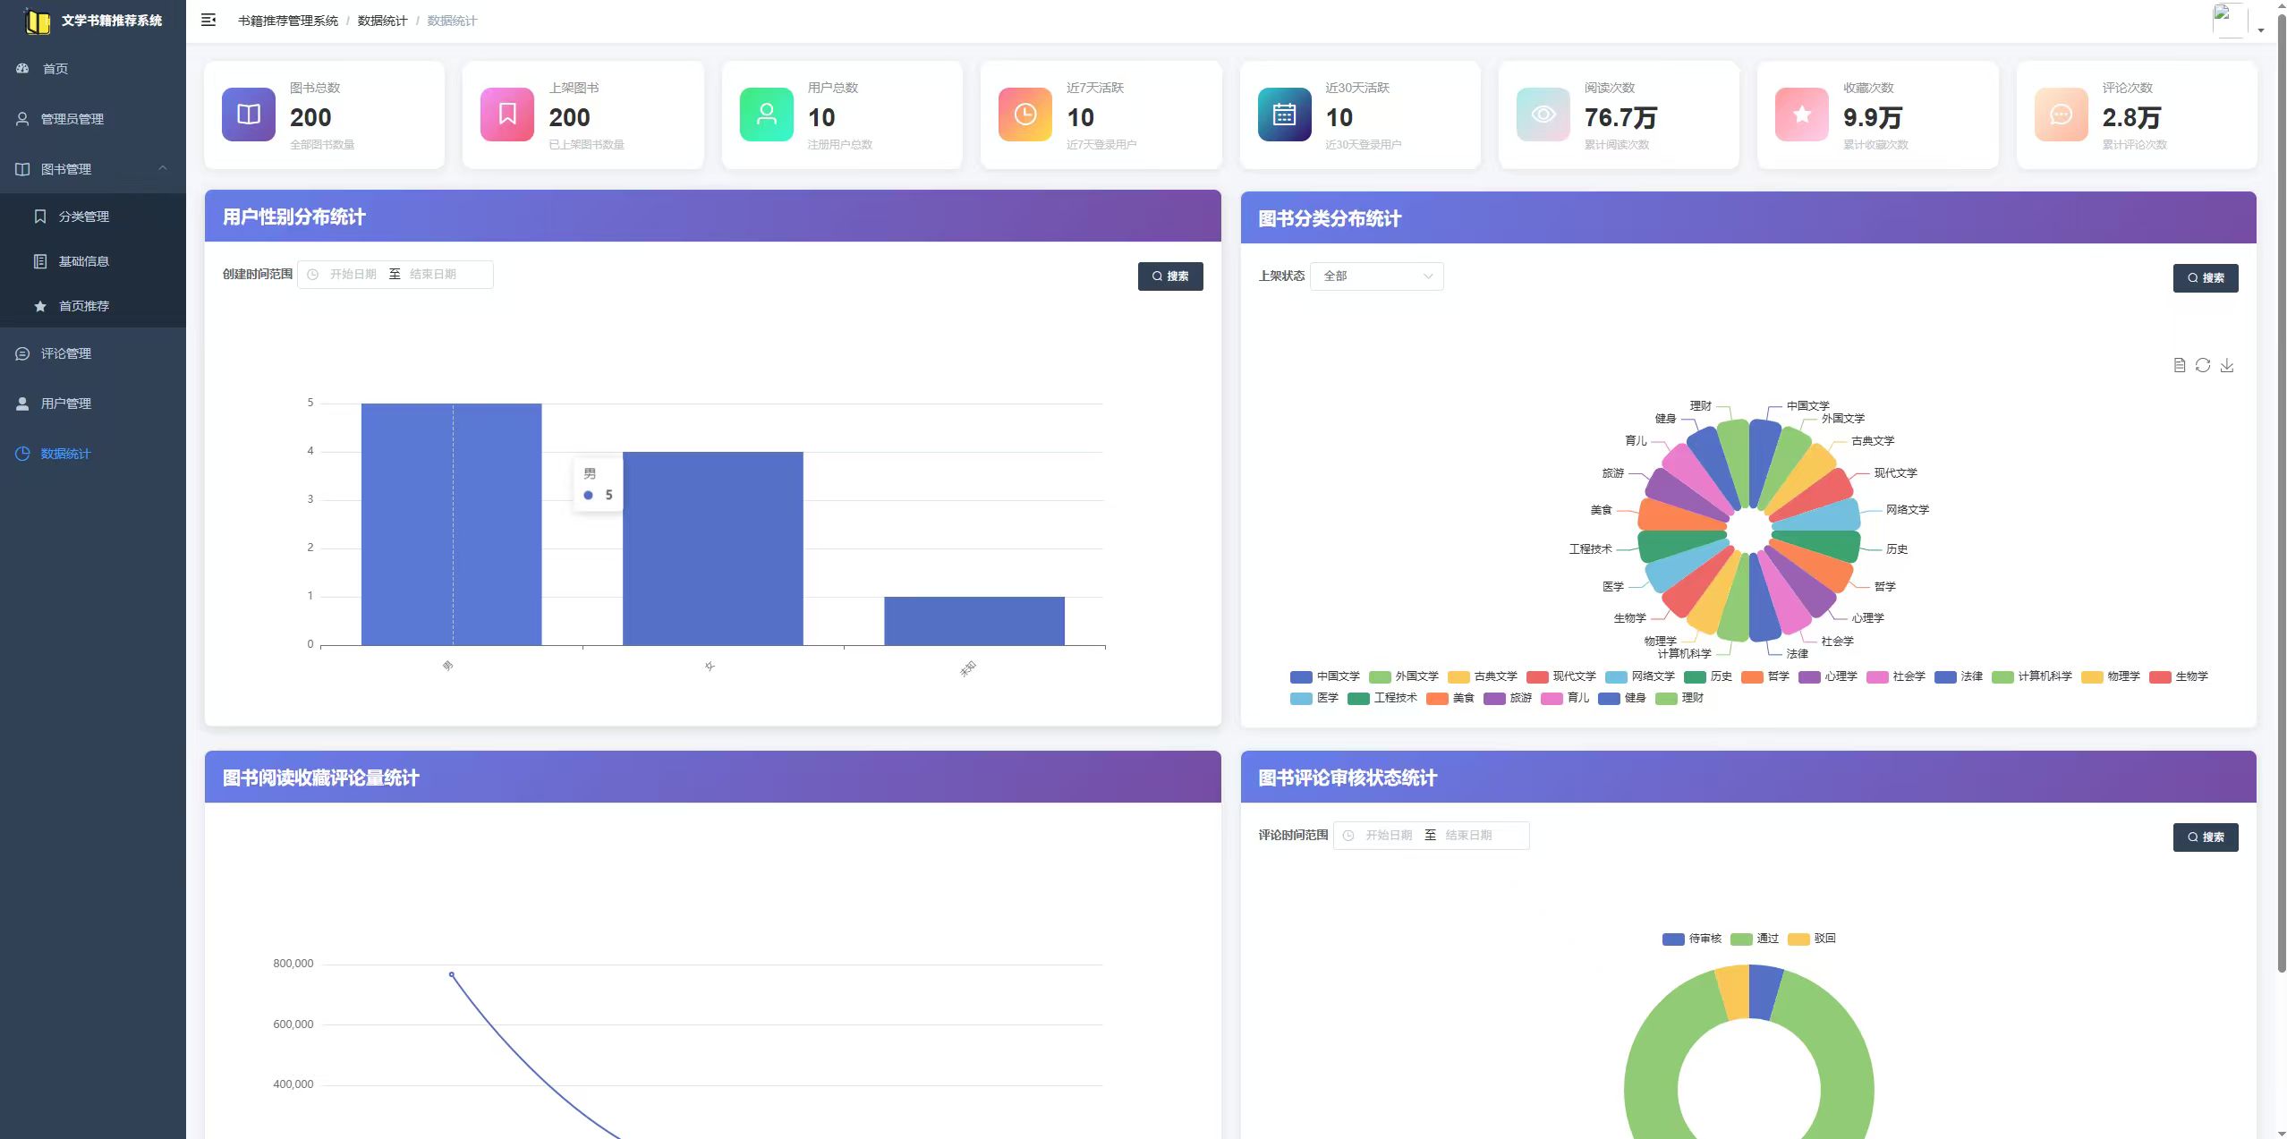Viewport: 2287px width, 1139px height.
Task: Click the 76.7万 reading count value
Action: (x=1620, y=117)
